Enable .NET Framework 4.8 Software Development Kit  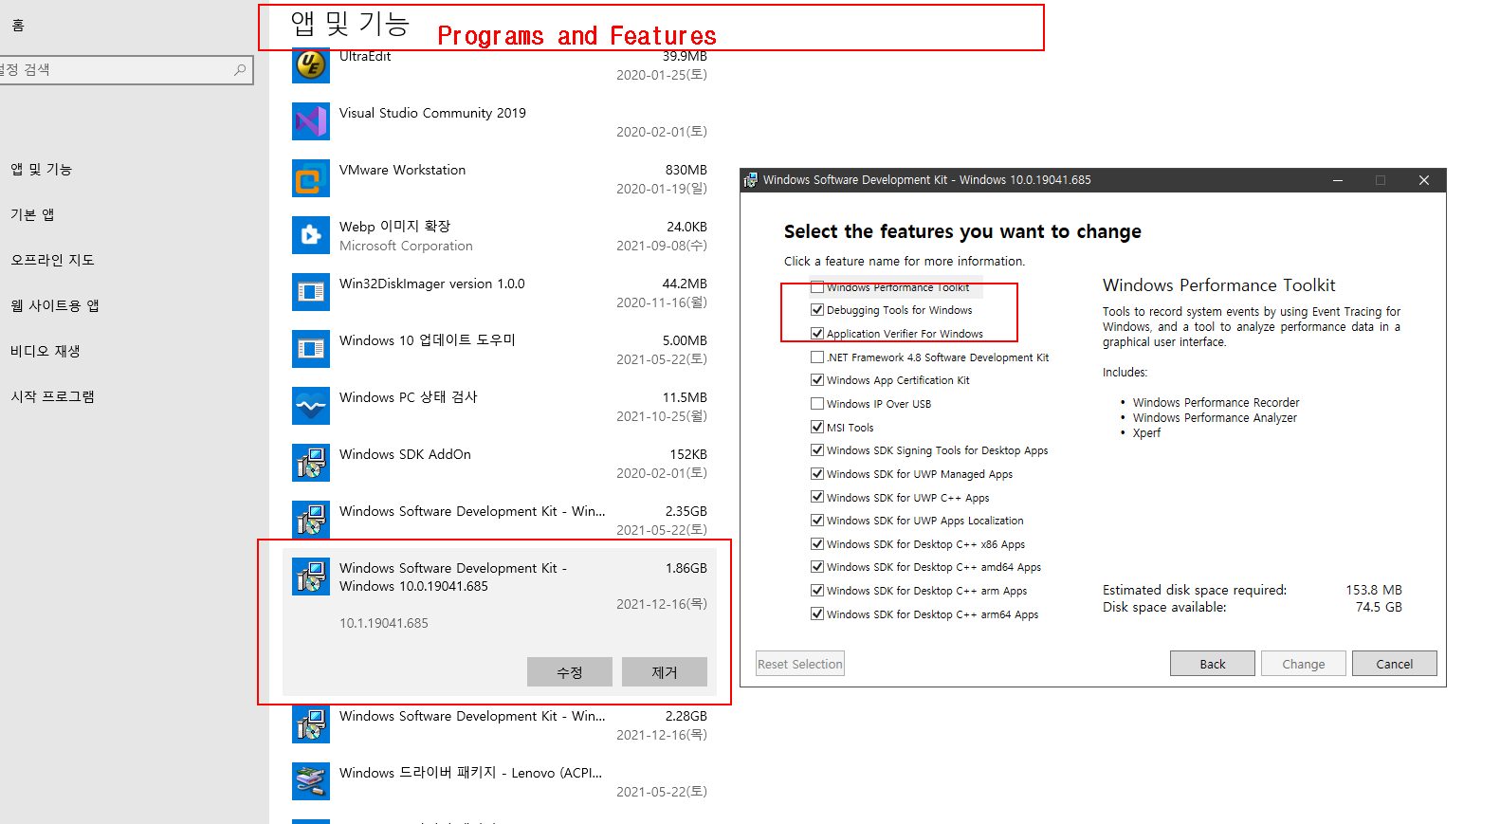tap(817, 357)
